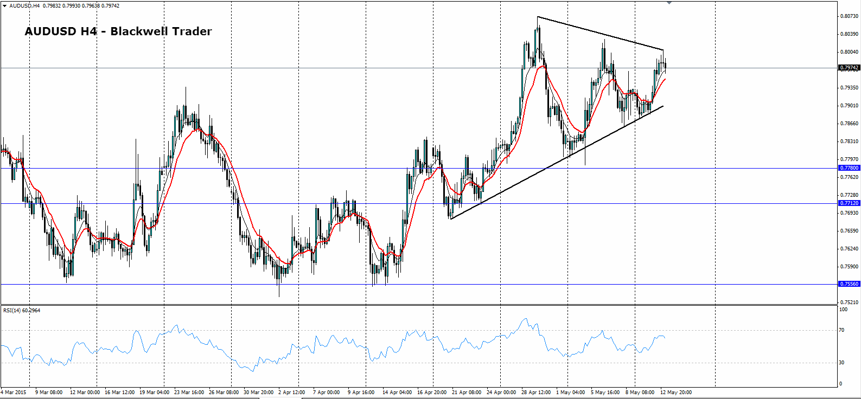Click the 0.75210 price scale value
Screen dimensions: 861x399
[849, 303]
